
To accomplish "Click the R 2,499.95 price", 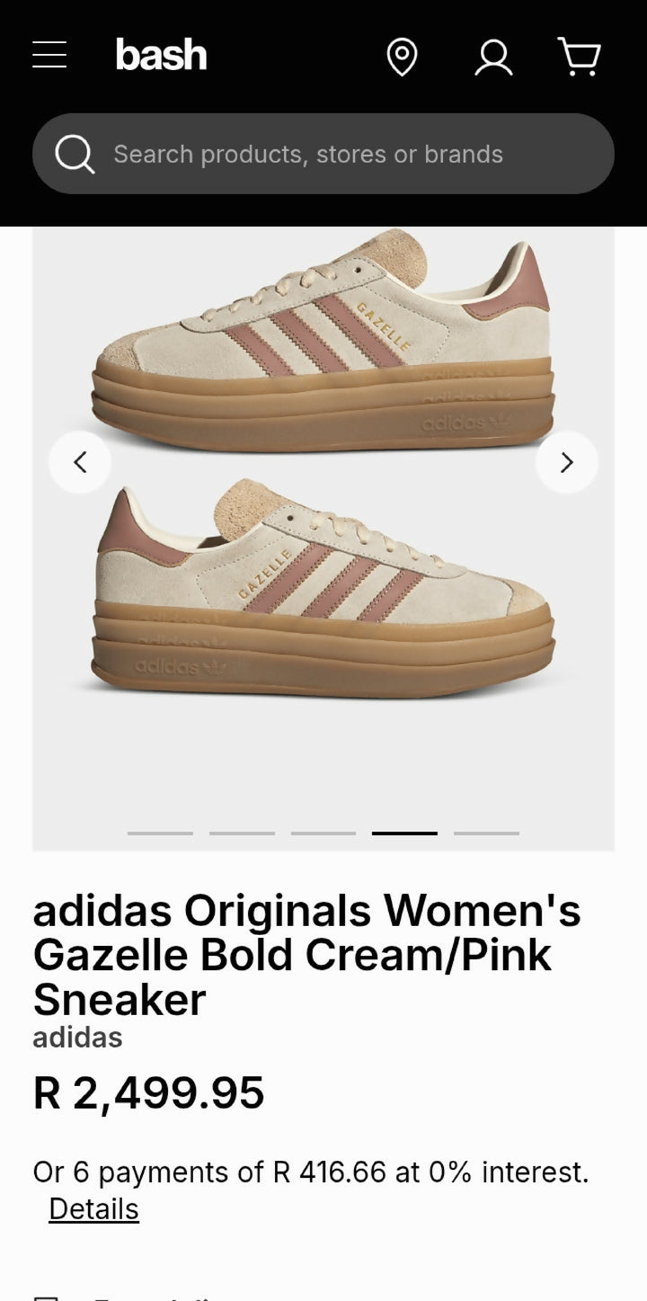I will click(149, 1093).
